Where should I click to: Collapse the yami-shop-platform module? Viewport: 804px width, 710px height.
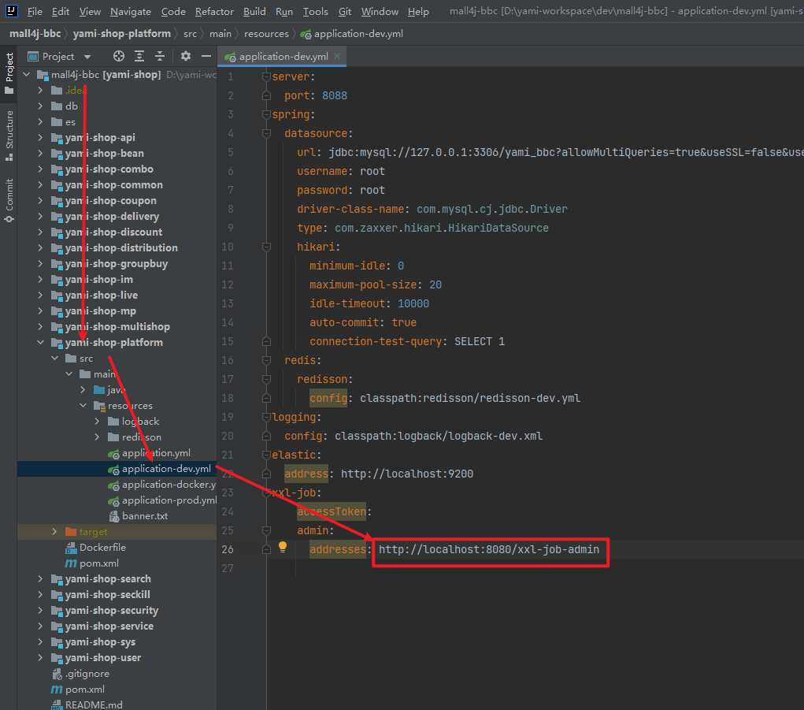coord(41,343)
